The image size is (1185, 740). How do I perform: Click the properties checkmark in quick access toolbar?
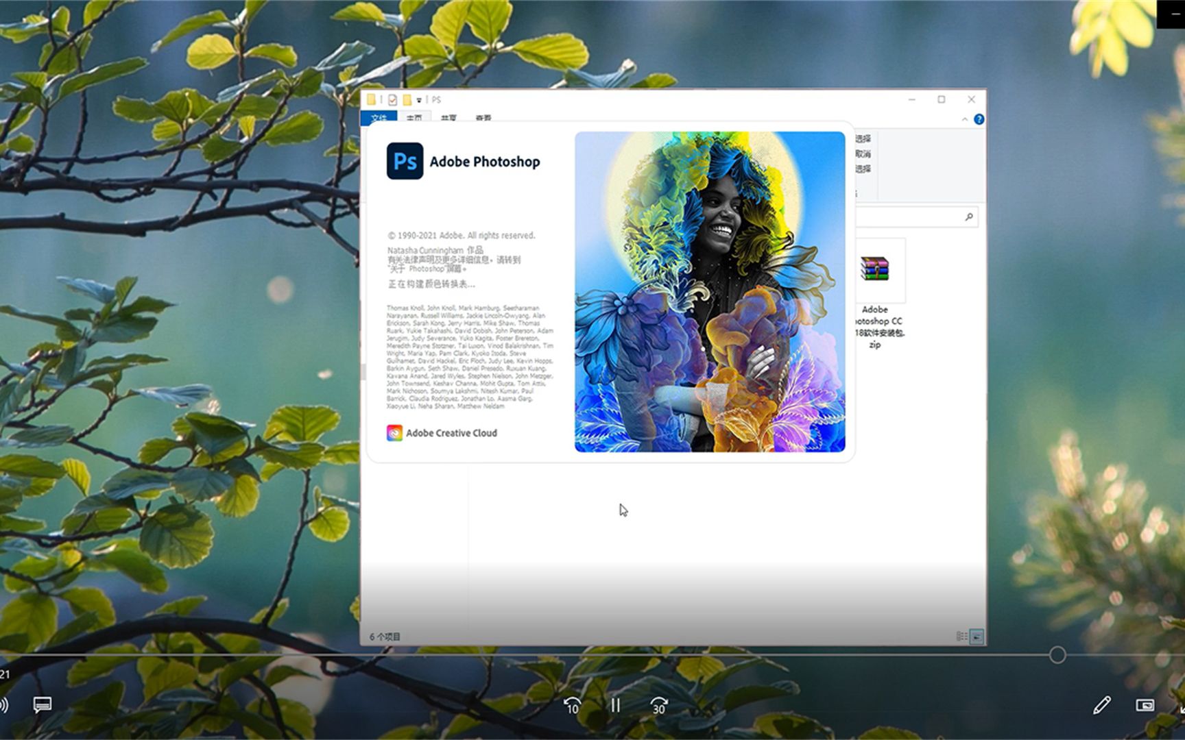(x=392, y=100)
